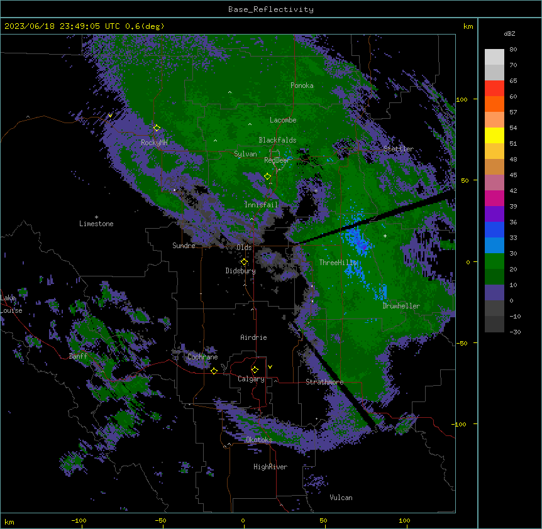Click the Banff town label

[78, 356]
